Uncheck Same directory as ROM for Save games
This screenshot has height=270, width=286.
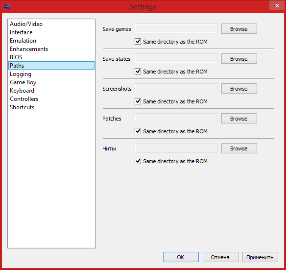(138, 42)
